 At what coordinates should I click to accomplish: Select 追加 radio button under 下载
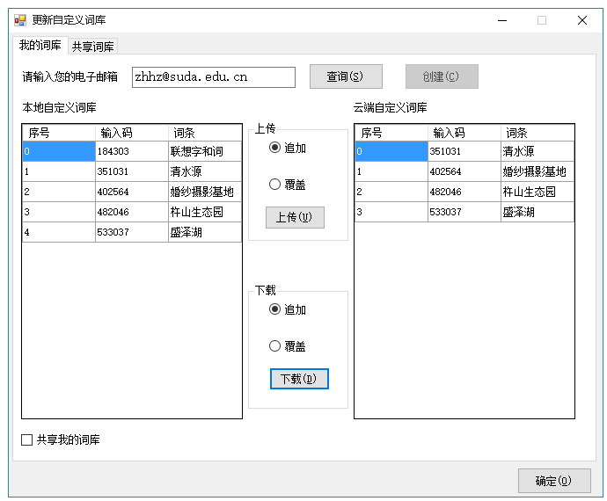(x=275, y=309)
